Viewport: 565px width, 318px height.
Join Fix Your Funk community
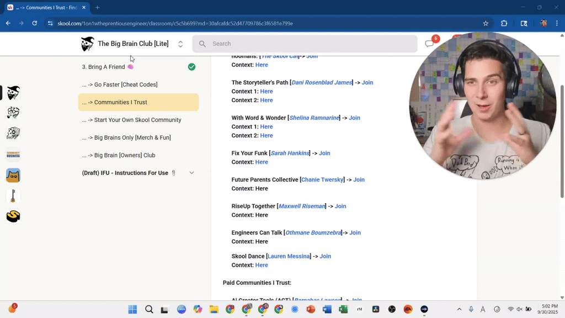324,153
